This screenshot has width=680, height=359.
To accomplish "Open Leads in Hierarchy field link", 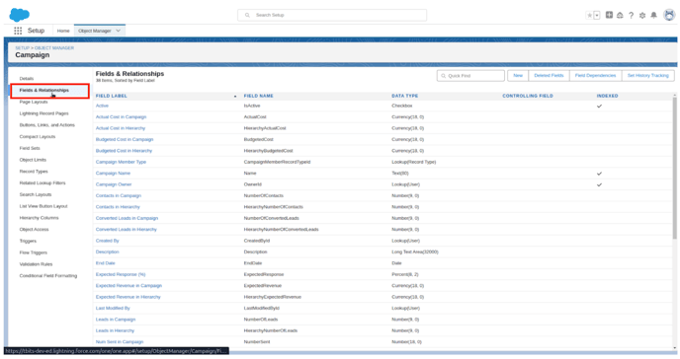I will (x=115, y=330).
